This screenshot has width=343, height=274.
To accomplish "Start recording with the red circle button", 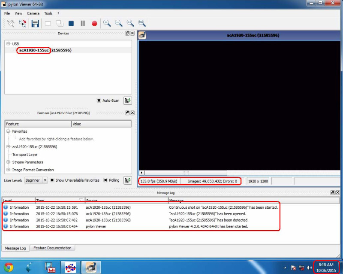I will pos(94,24).
